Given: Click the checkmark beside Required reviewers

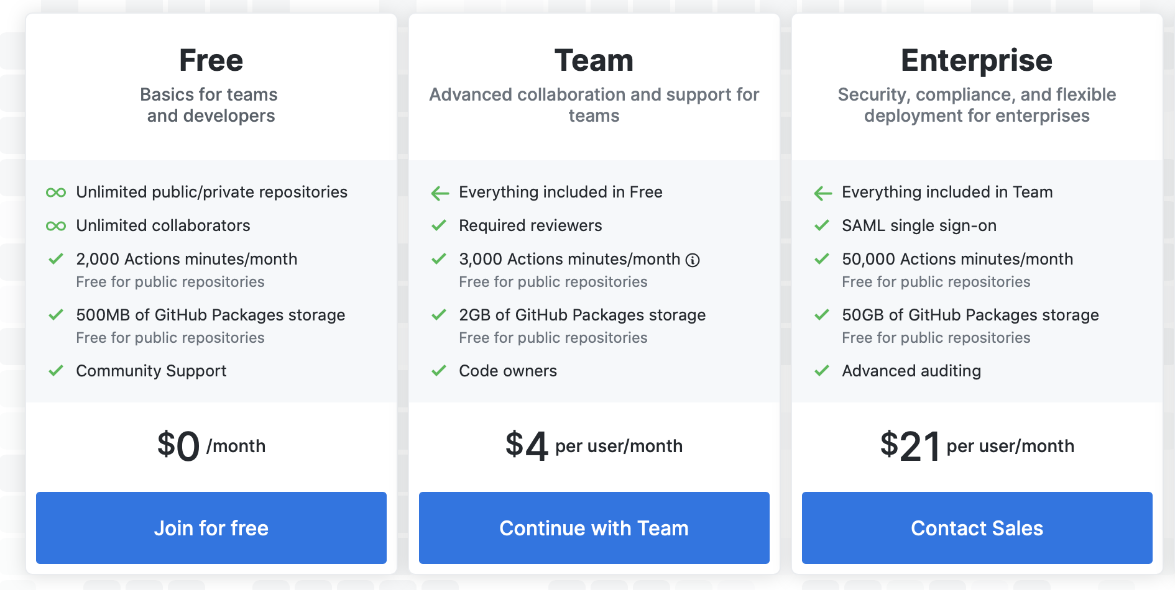Looking at the screenshot, I should (439, 225).
